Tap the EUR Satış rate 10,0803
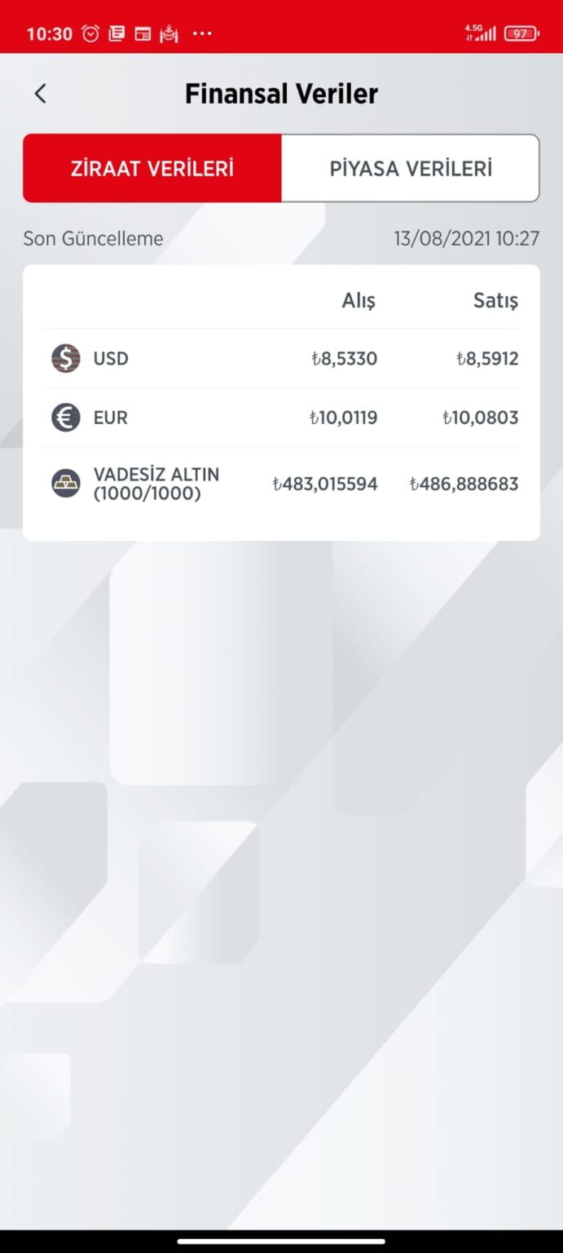563x1253 pixels. (480, 418)
